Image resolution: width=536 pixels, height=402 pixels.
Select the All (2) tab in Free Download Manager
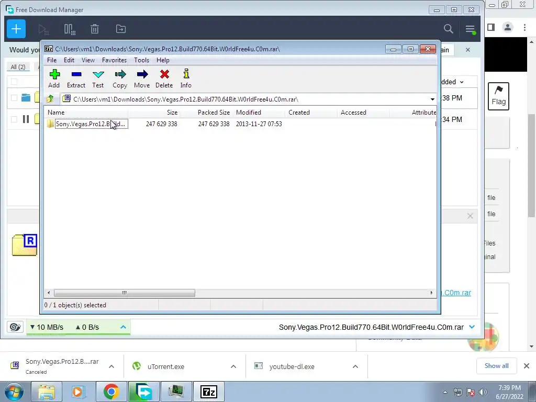(18, 67)
